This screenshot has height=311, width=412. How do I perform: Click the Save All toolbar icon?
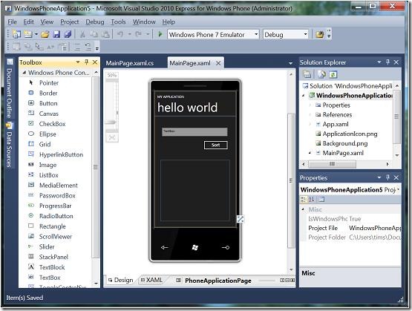[68, 34]
